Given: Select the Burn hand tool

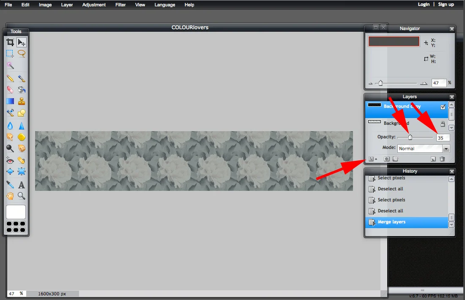Looking at the screenshot, I should coord(22,149).
